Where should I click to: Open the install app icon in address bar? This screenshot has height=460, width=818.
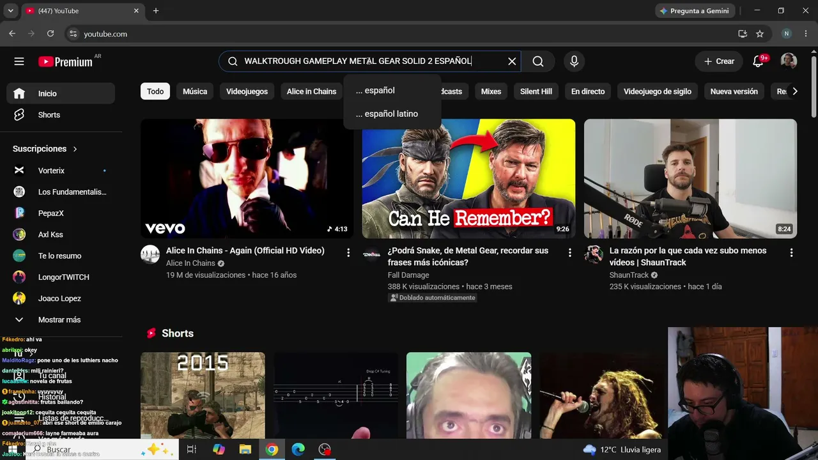743,34
